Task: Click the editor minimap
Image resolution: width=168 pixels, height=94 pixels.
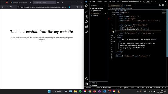Action: pos(164,12)
